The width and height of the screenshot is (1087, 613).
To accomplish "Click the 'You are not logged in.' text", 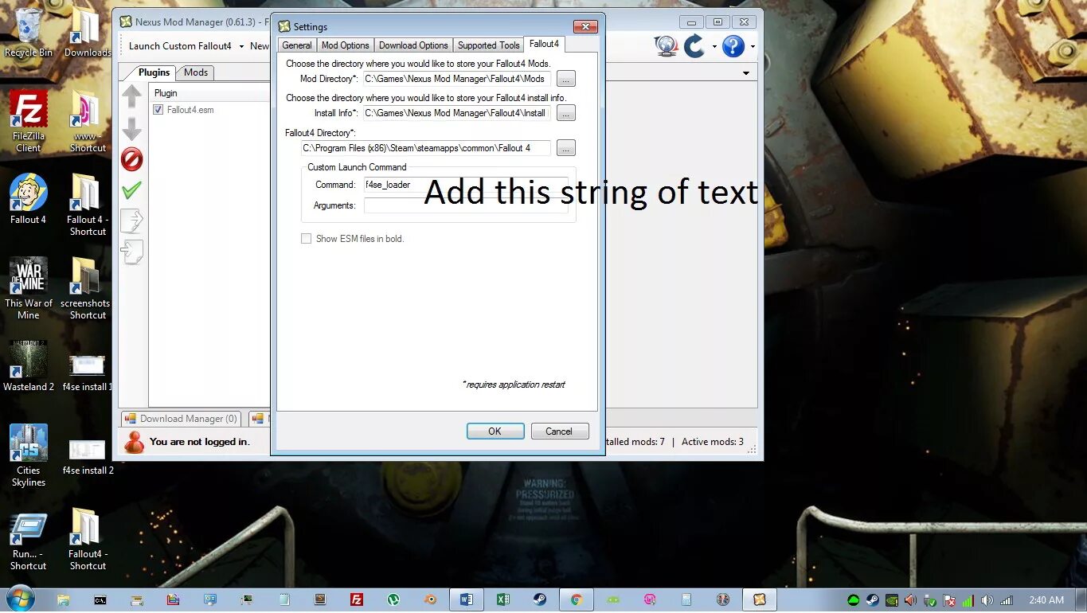I will tap(199, 442).
